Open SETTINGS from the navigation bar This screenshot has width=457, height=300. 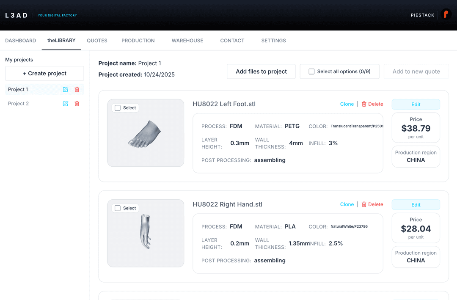point(273,40)
